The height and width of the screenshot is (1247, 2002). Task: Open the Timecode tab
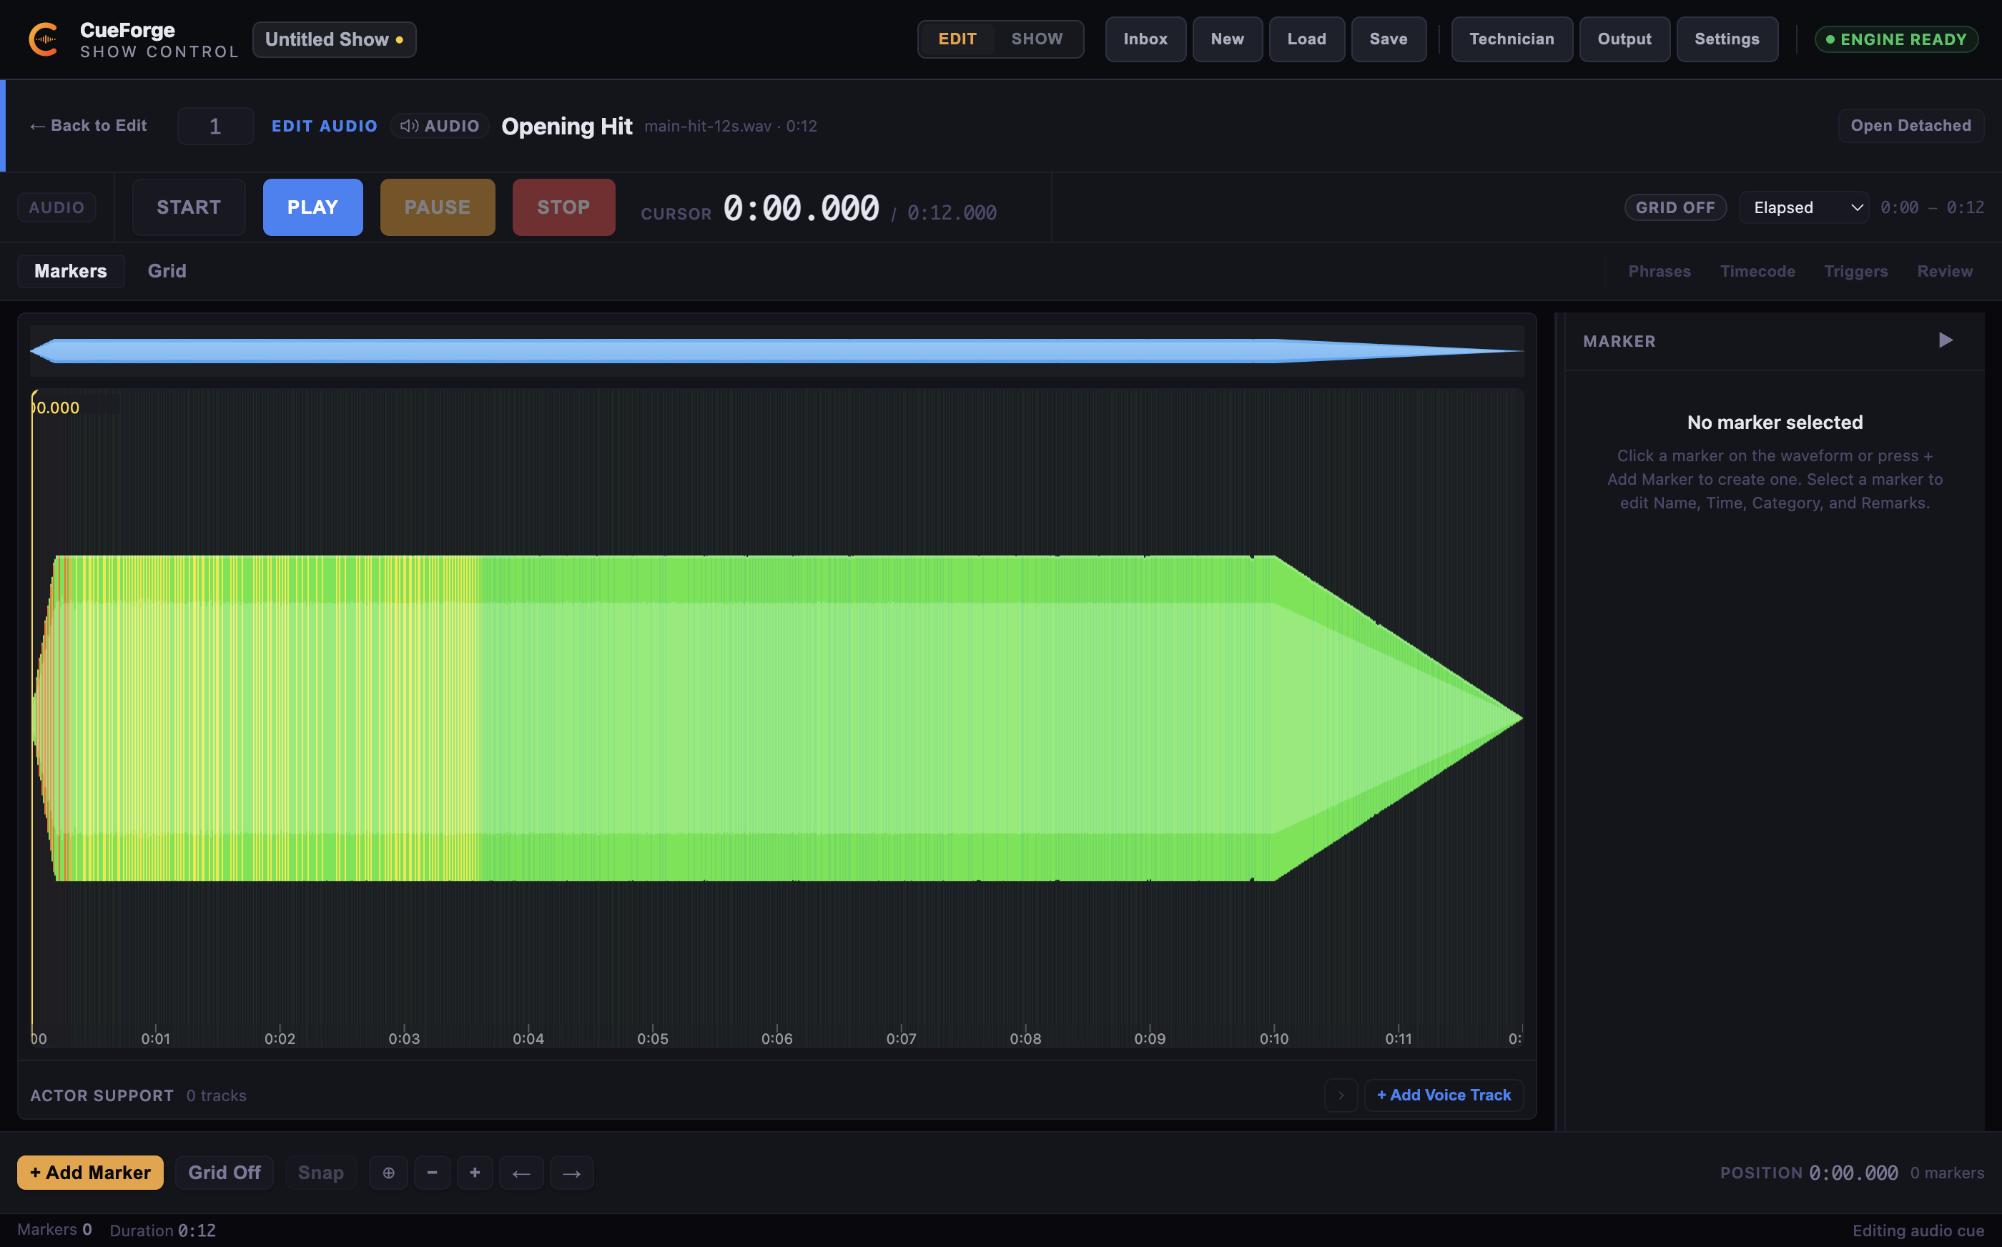(x=1757, y=271)
